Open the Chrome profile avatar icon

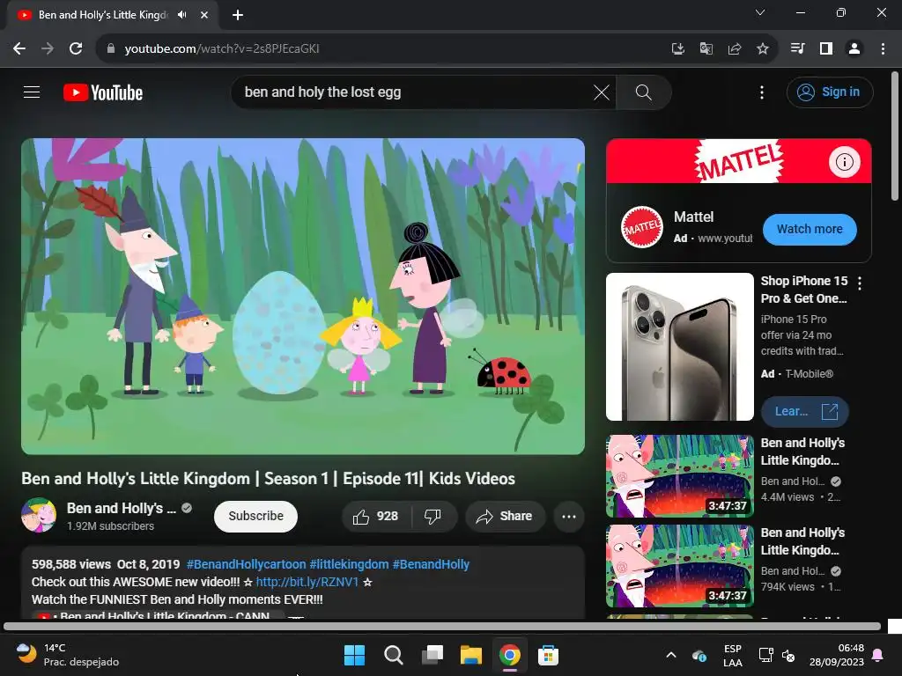854,49
